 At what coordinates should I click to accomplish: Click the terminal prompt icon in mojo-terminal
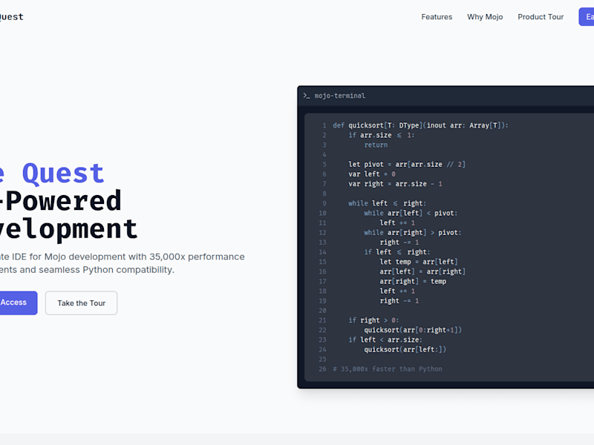[x=306, y=96]
